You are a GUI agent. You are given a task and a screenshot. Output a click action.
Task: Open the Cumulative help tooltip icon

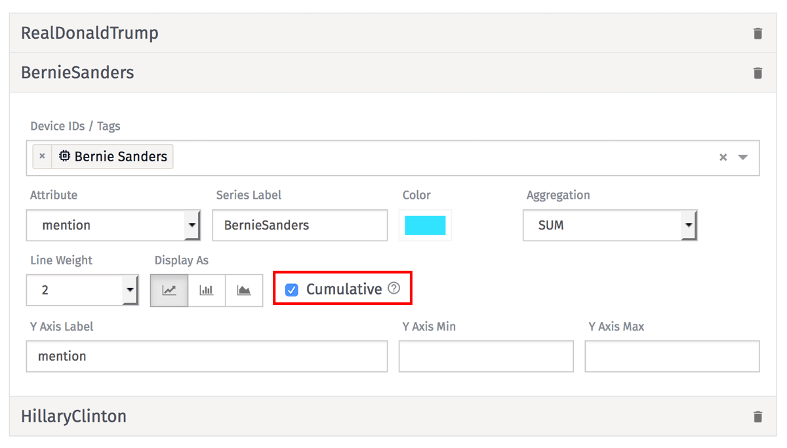393,288
